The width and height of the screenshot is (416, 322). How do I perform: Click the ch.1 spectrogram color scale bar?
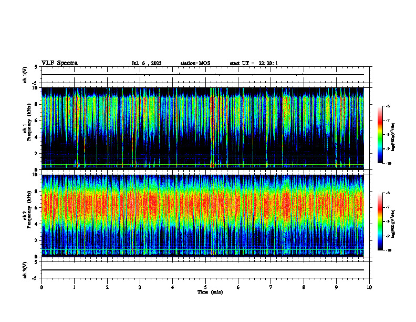[x=380, y=135]
